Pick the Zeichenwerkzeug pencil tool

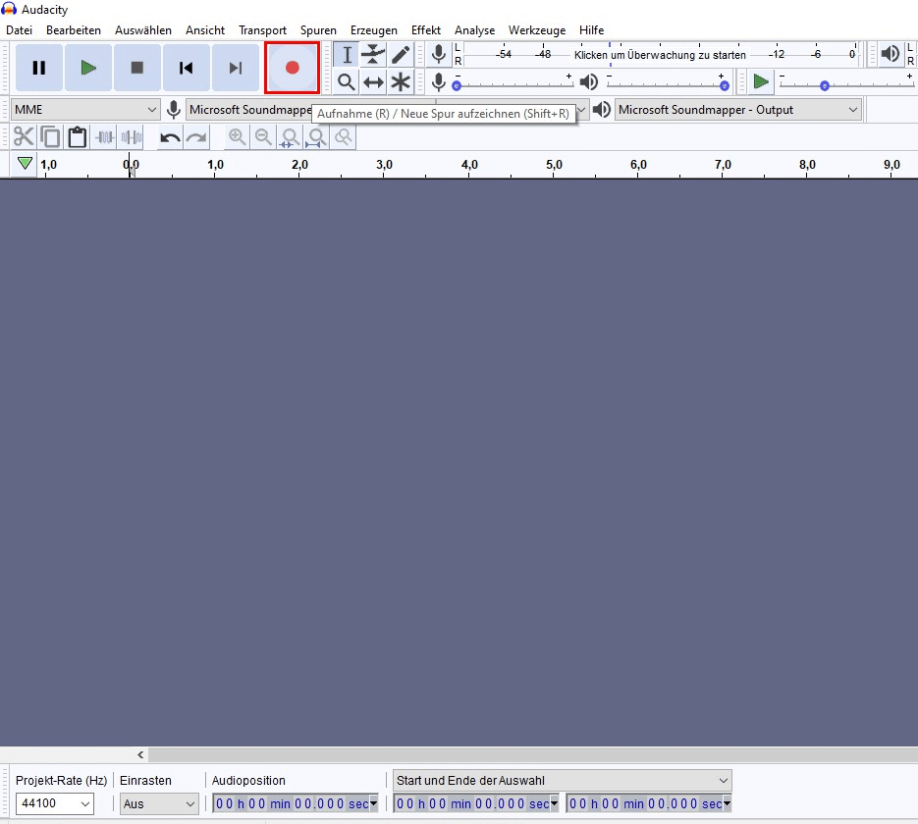pos(401,55)
